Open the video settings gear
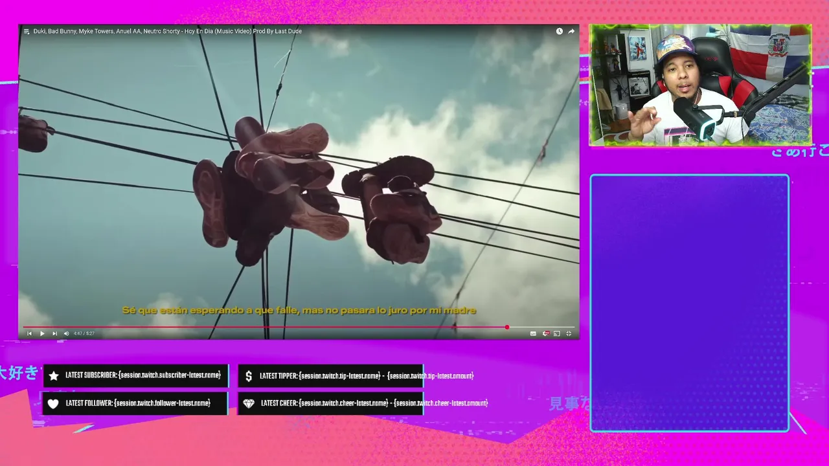Image resolution: width=829 pixels, height=466 pixels. 545,333
